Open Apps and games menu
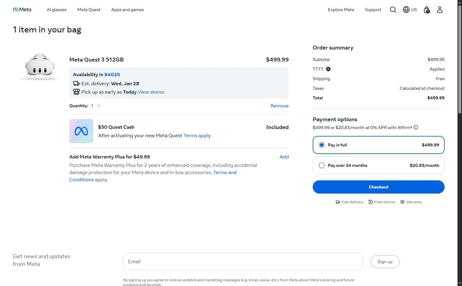462x286 pixels. [127, 10]
